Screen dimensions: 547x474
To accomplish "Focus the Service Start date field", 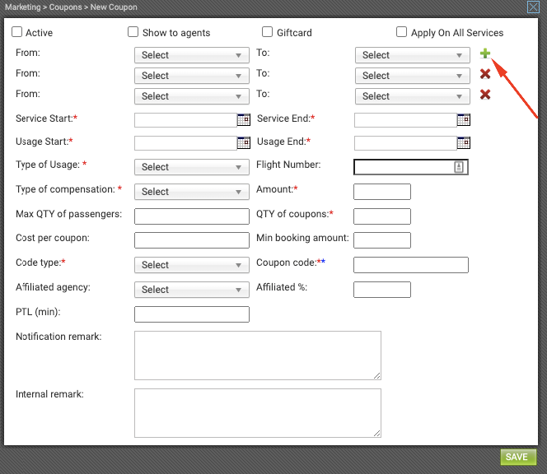I will coord(185,120).
